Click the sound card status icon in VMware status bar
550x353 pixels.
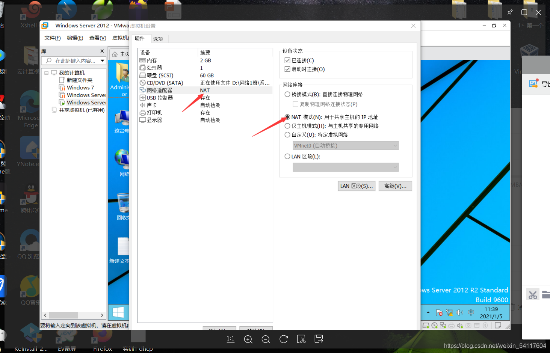(x=460, y=326)
